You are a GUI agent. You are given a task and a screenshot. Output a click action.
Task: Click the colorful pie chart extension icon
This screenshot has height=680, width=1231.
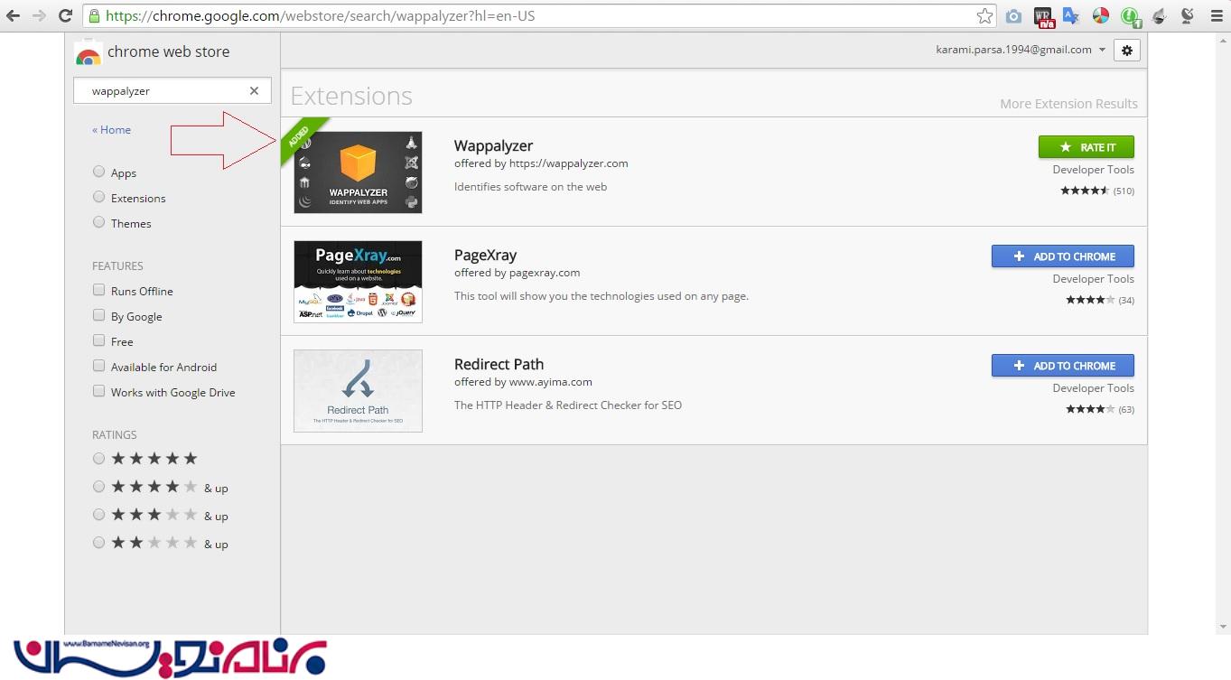(x=1100, y=15)
